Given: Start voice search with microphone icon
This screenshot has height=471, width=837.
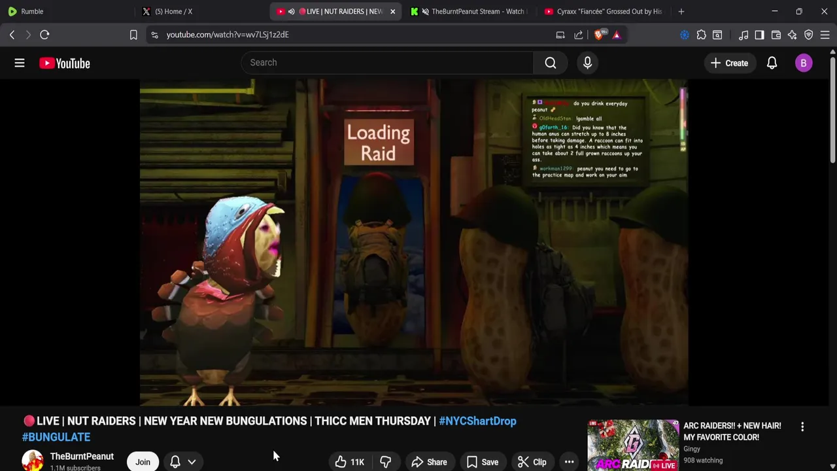Looking at the screenshot, I should [587, 63].
